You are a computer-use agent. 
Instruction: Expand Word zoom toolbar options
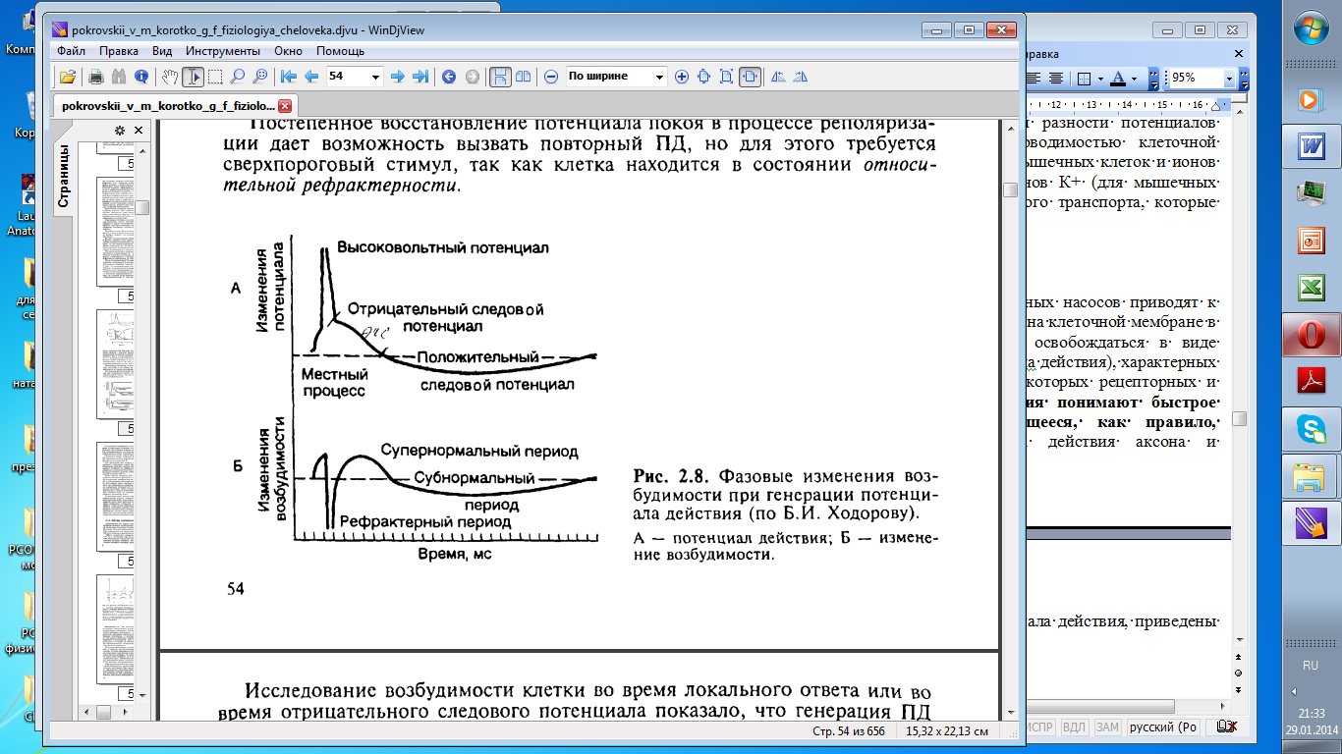(x=1243, y=79)
